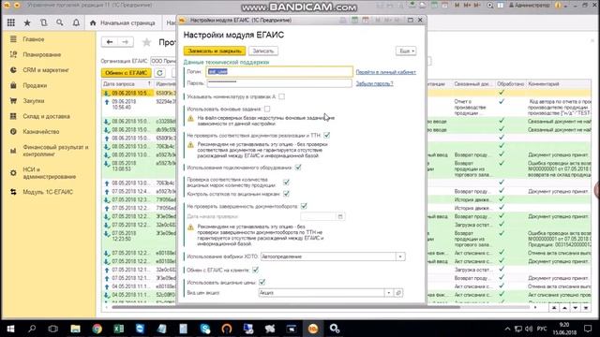This screenshot has width=600, height=337.
Task: Open notifications bell icon
Action: (x=76, y=22)
